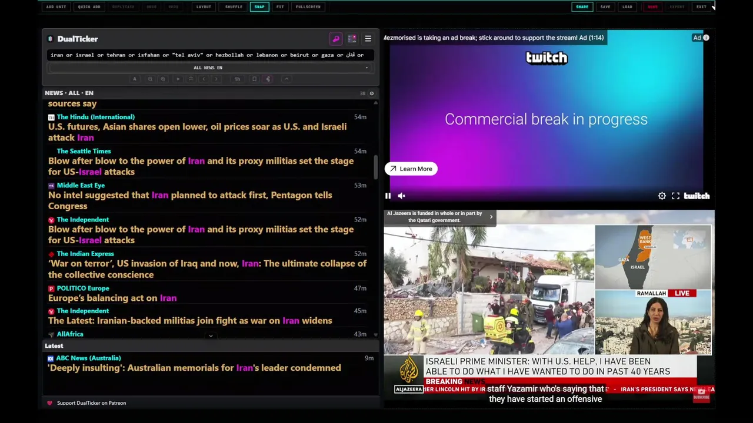The height and width of the screenshot is (423, 753).
Task: Click LOAD in top toolbar
Action: 627,7
